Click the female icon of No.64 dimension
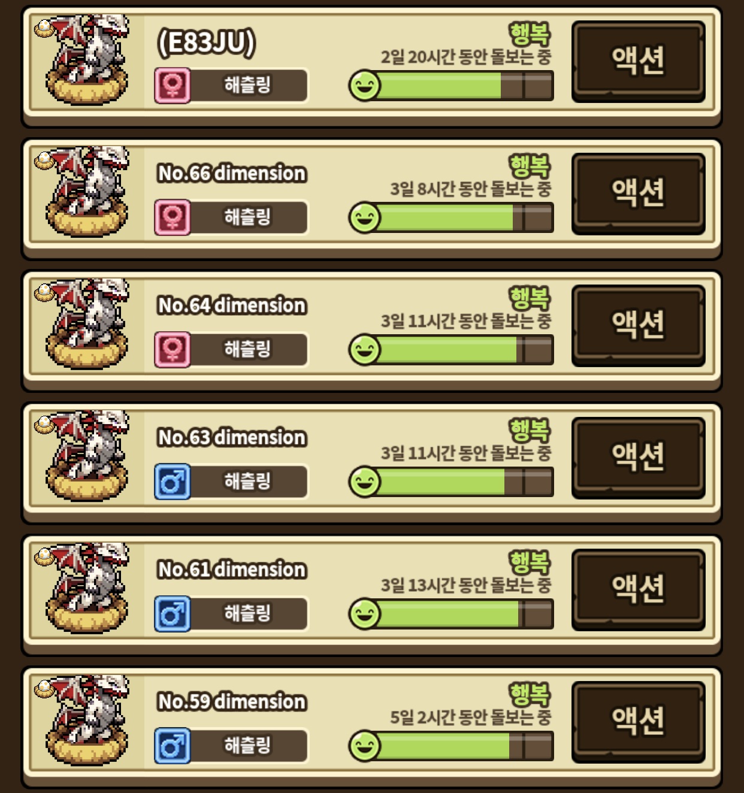The width and height of the screenshot is (744, 793). [x=173, y=349]
